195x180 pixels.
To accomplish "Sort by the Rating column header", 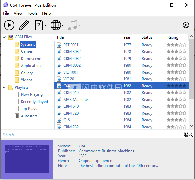I will click(x=177, y=37).
